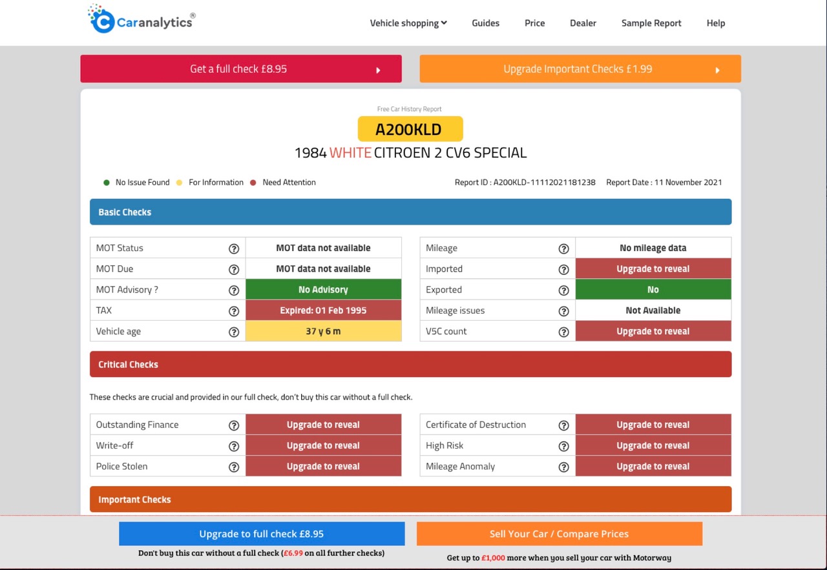
Task: Open the help tooltip for TAX
Action: (x=234, y=310)
